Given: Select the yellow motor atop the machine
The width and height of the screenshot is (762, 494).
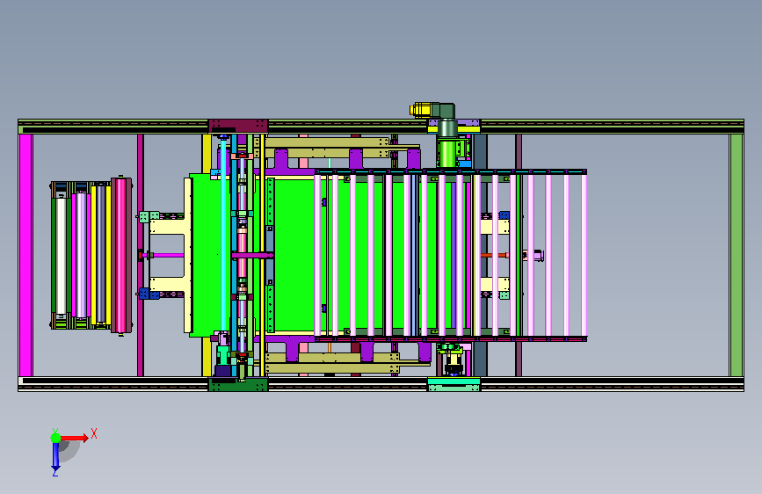Looking at the screenshot, I should (419, 109).
